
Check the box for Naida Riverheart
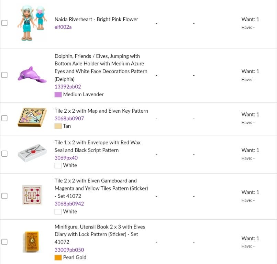coord(4,23)
